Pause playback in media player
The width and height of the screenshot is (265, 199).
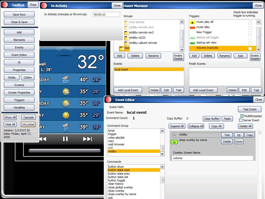pos(65,139)
